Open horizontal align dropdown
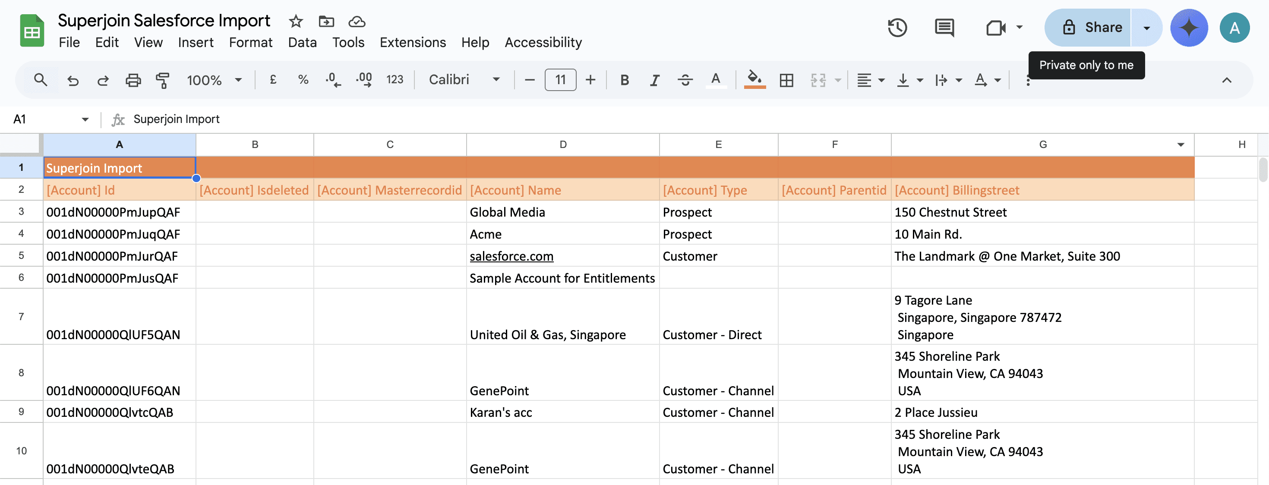The width and height of the screenshot is (1269, 485). coord(871,80)
